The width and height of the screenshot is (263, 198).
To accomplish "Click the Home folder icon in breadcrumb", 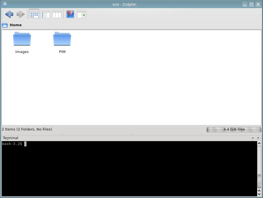I will [x=5, y=25].
